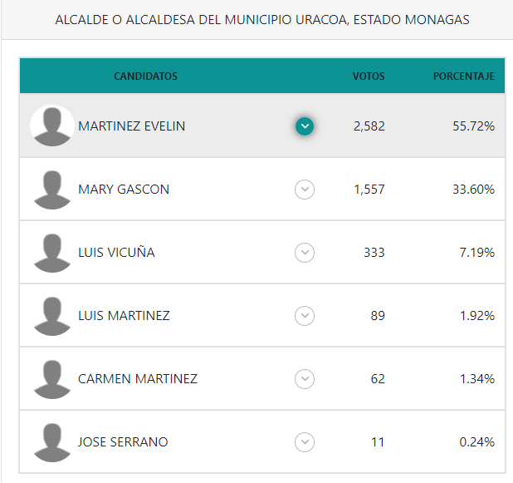The width and height of the screenshot is (513, 483).
Task: Expand Luis Vicuña's details chevron
Action: (305, 253)
